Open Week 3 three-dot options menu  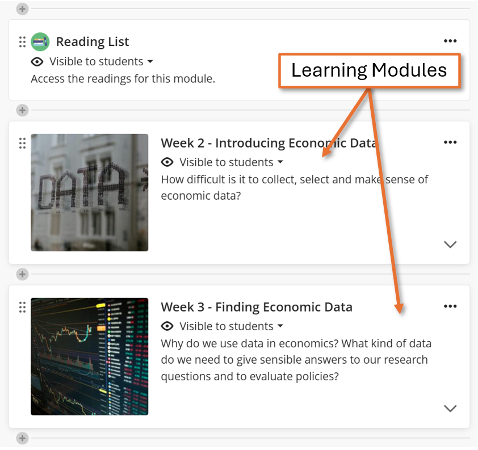pyautogui.click(x=450, y=306)
